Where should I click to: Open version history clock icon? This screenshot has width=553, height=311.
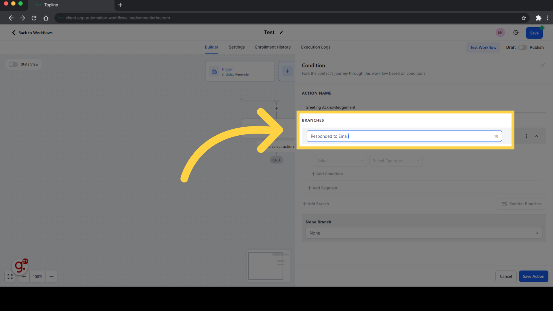click(516, 33)
